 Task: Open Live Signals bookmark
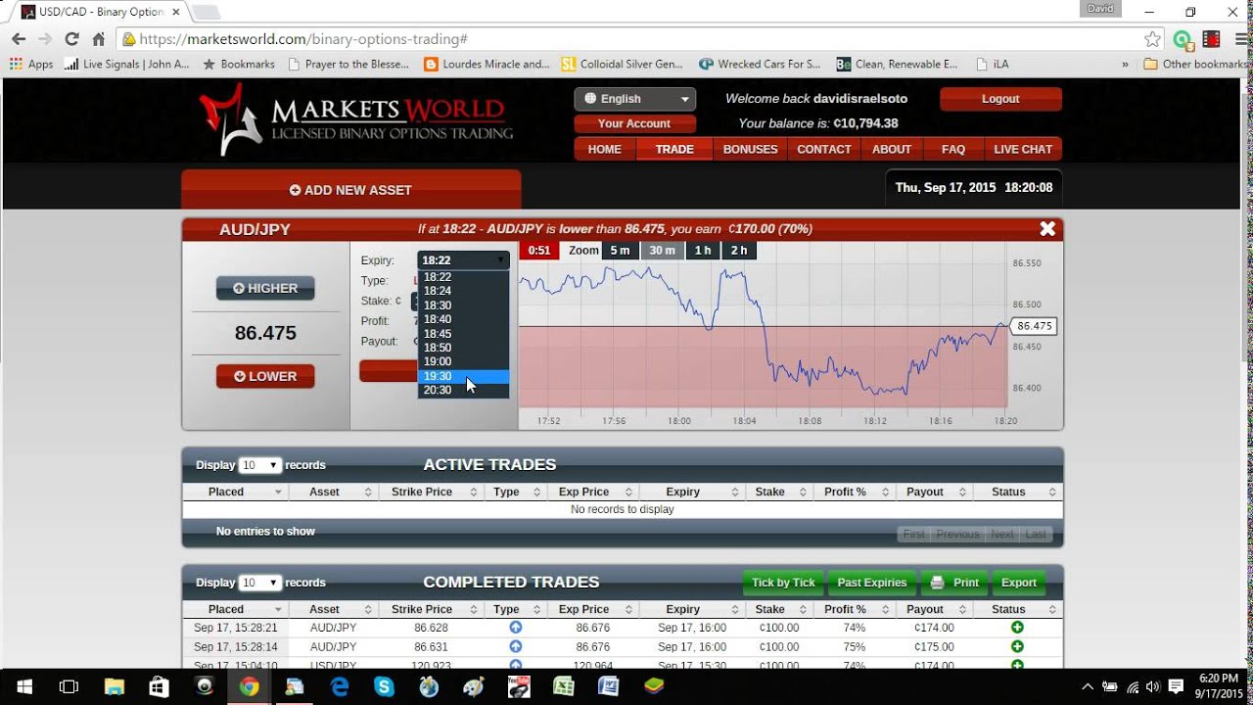pyautogui.click(x=127, y=64)
